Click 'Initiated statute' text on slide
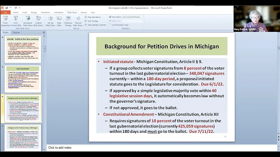Image resolution: width=280 pixels, height=157 pixels. click(118, 62)
